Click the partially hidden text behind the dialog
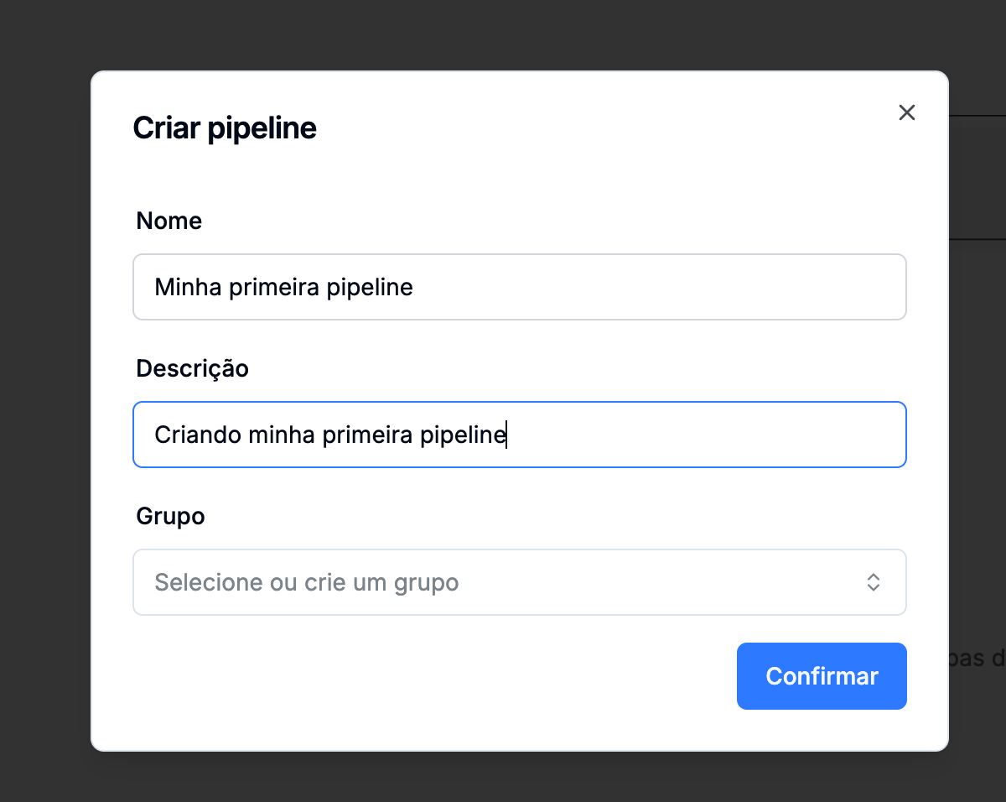This screenshot has height=802, width=1006. pos(979,659)
